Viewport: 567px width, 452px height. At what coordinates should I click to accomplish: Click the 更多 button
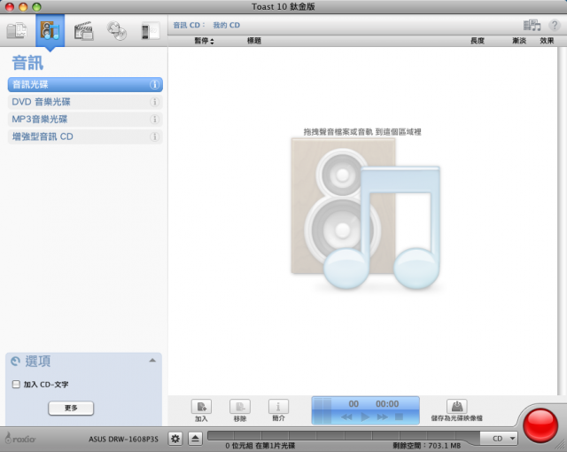71,409
